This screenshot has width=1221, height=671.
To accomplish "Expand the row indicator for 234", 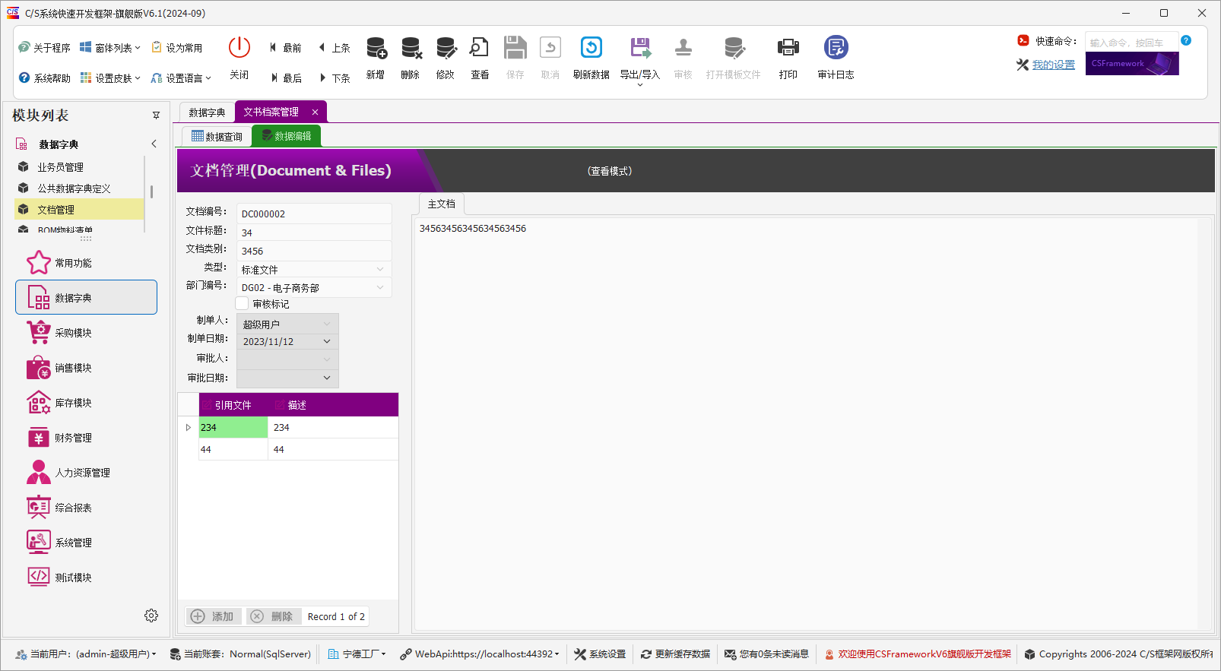I will (x=188, y=427).
